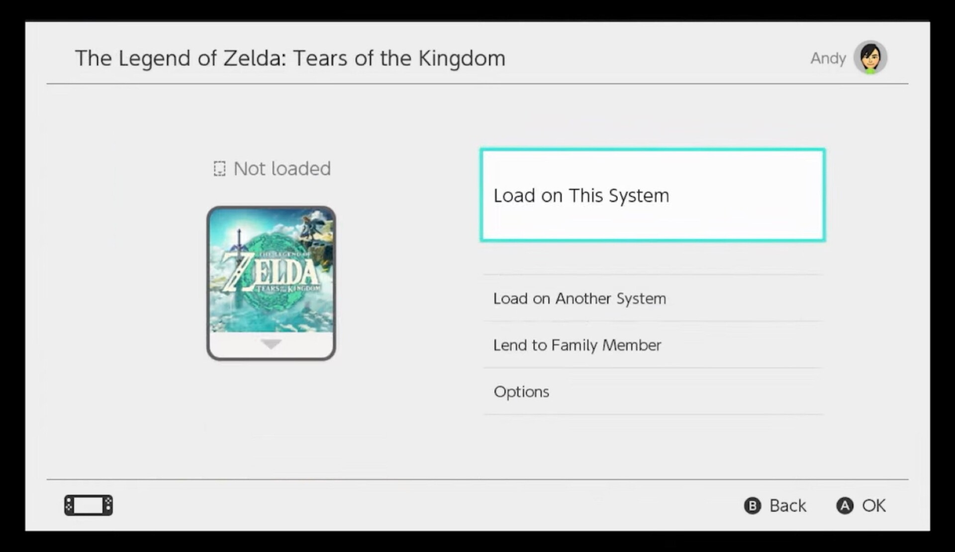Click the Zelda logo on the card

coord(273,273)
